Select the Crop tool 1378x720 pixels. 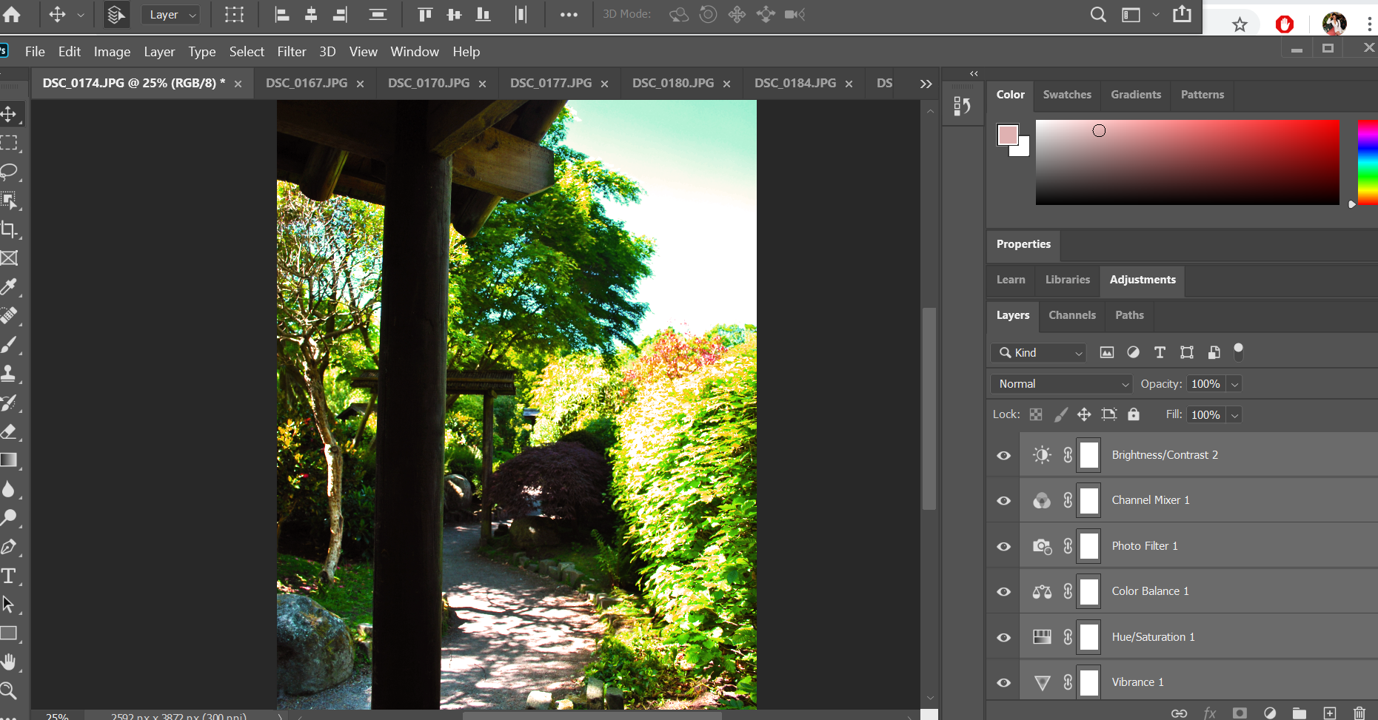pyautogui.click(x=9, y=229)
